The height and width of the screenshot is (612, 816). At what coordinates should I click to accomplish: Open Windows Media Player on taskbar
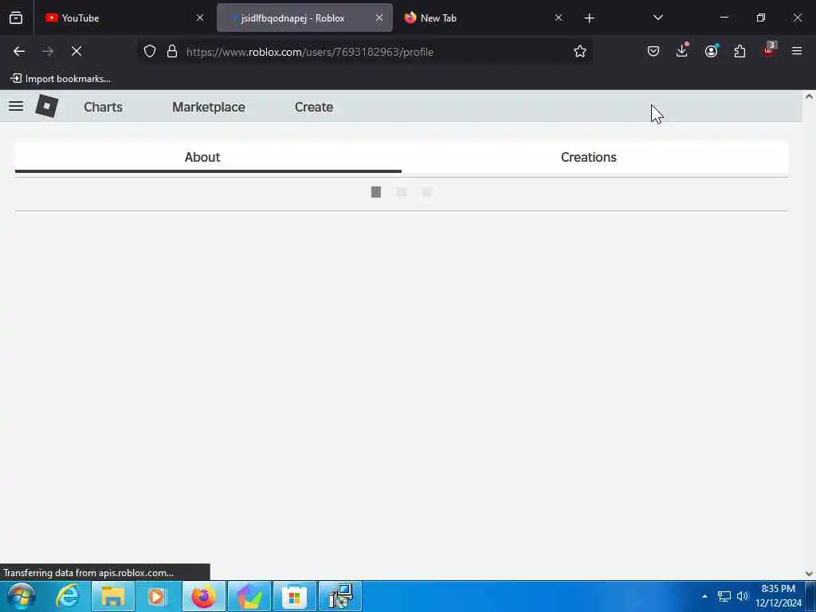[156, 596]
